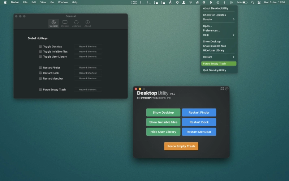Click the green Show Invisible files button
289x181 pixels.
[x=163, y=122]
